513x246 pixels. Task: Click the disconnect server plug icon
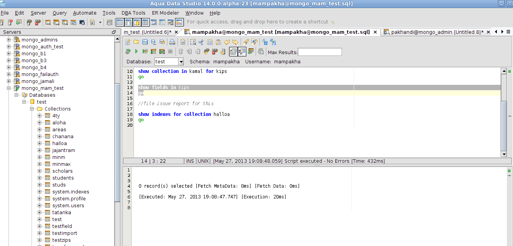click(x=38, y=22)
